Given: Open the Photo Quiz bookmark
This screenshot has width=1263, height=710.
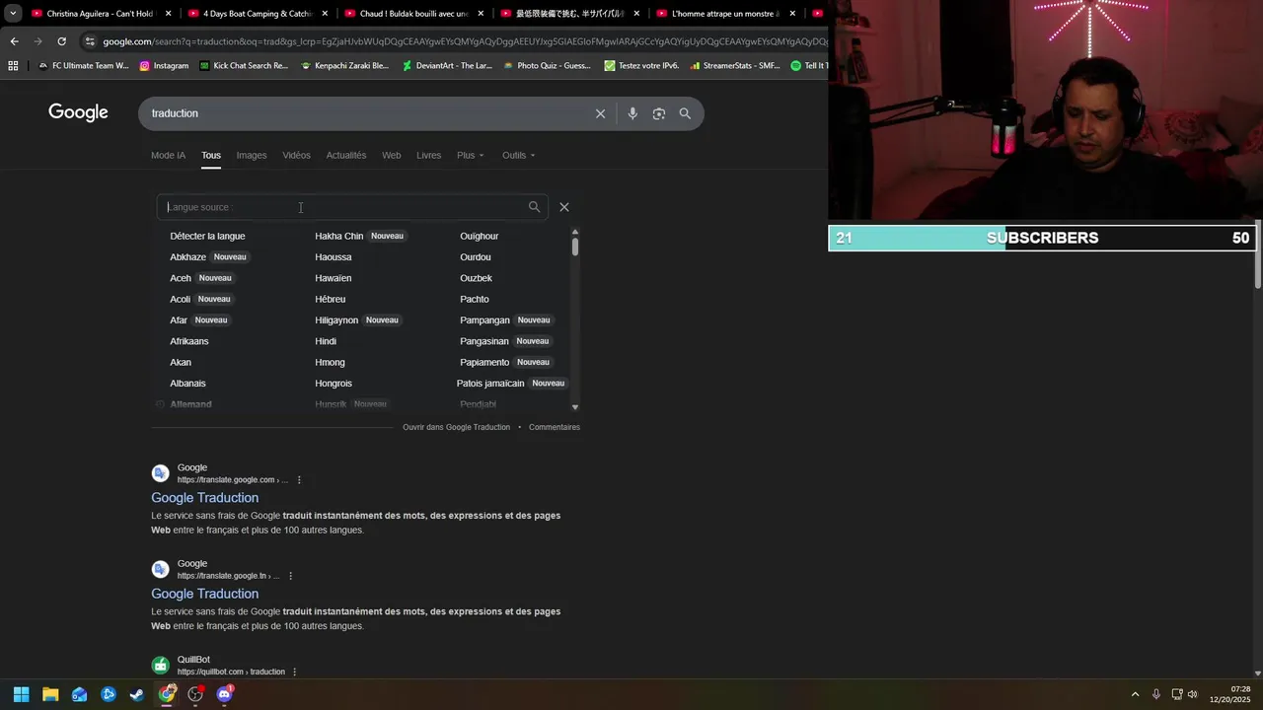Looking at the screenshot, I should click(548, 66).
